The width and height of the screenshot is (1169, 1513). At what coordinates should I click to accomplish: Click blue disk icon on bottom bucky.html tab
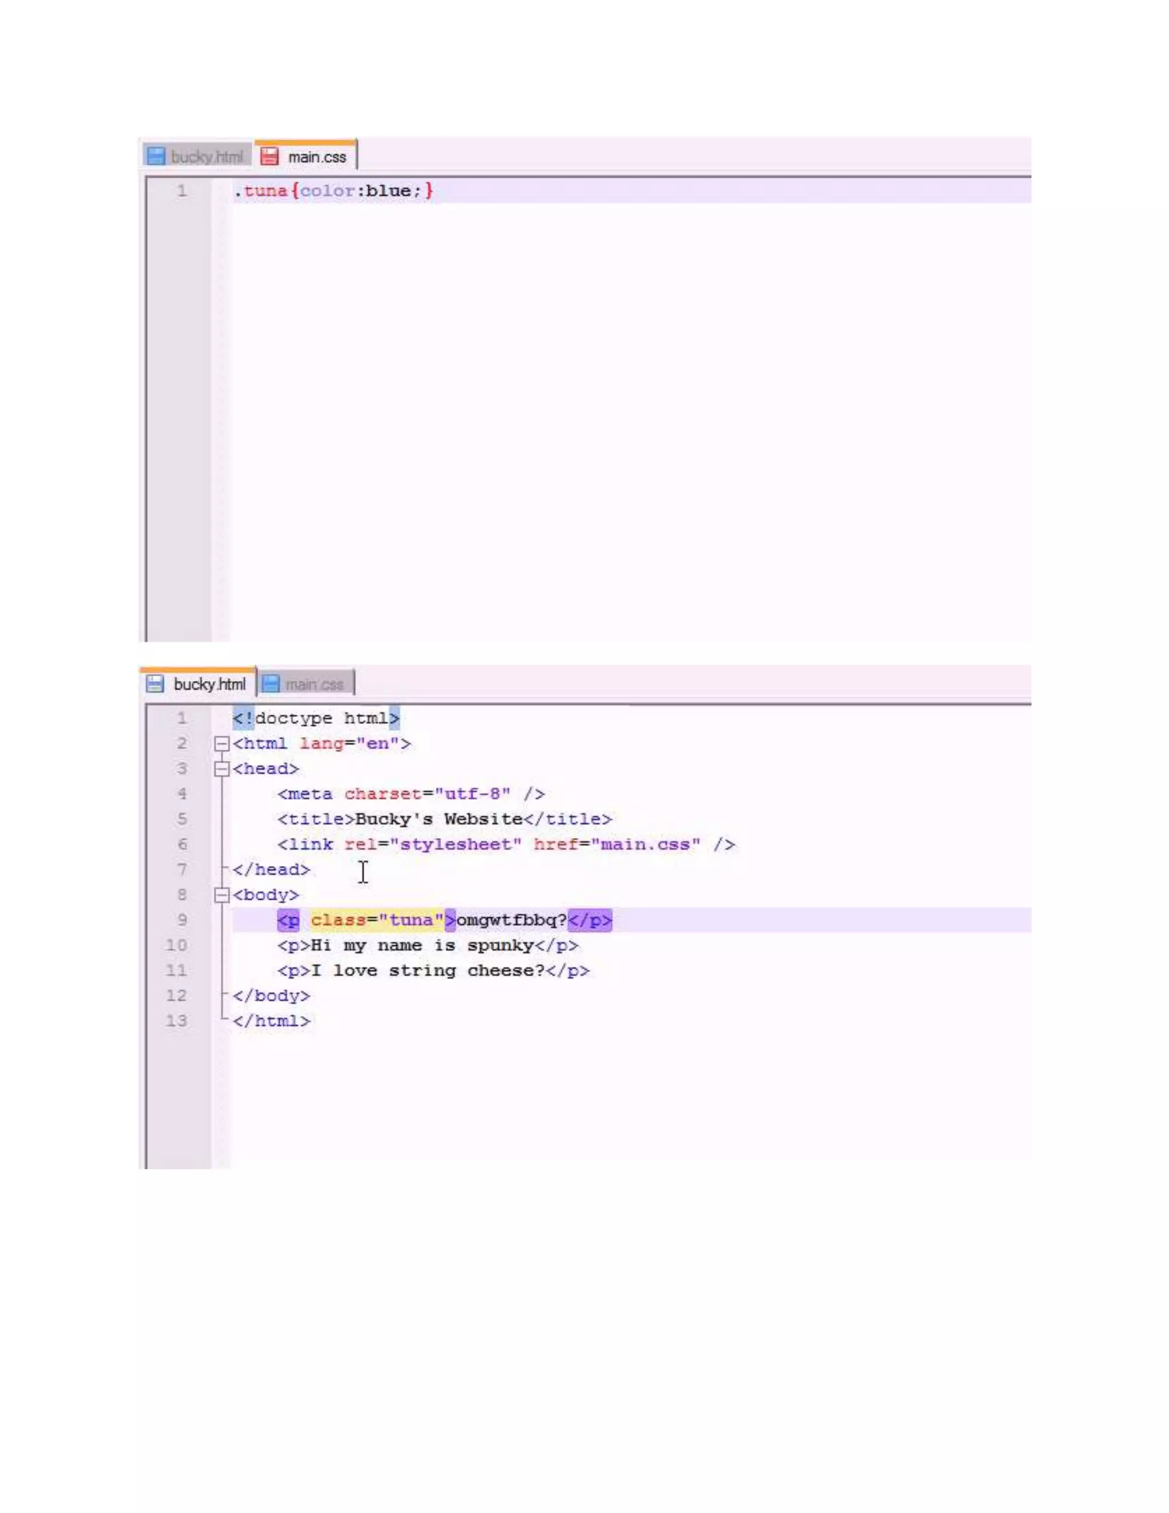click(x=155, y=685)
